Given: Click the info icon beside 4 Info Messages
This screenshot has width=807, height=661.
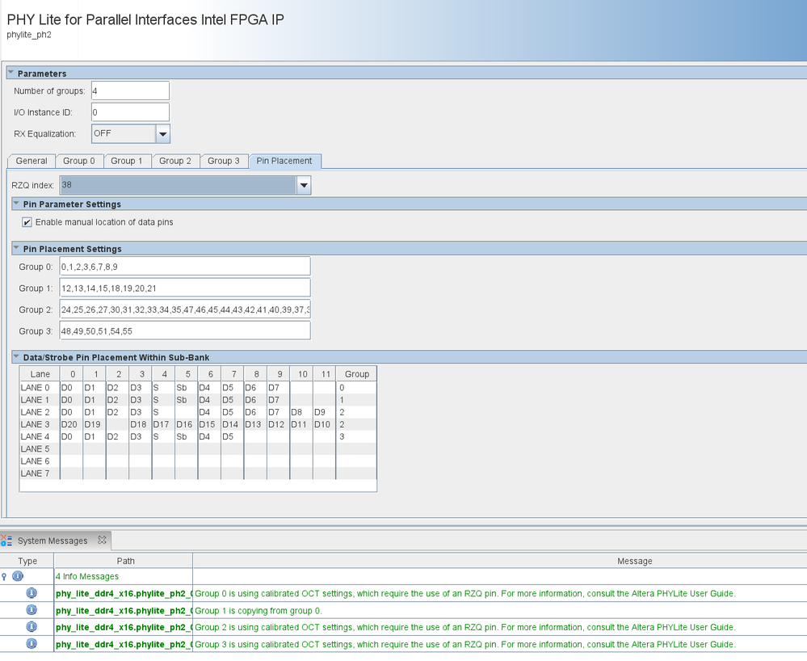Looking at the screenshot, I should [x=18, y=576].
